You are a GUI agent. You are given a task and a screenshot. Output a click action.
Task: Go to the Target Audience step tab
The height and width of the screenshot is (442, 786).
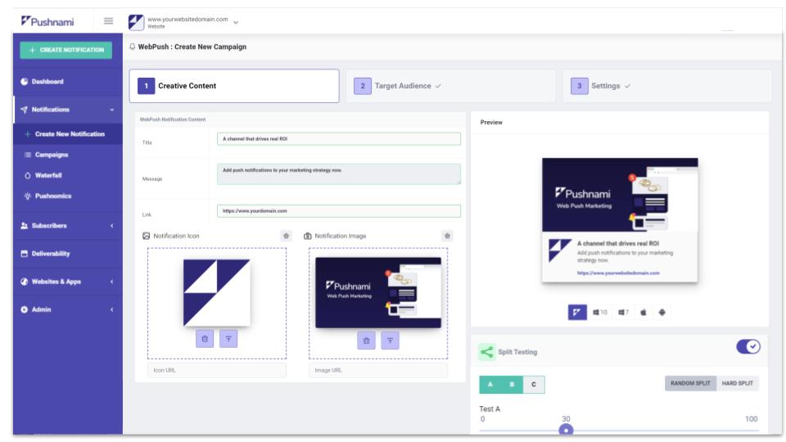(x=450, y=86)
